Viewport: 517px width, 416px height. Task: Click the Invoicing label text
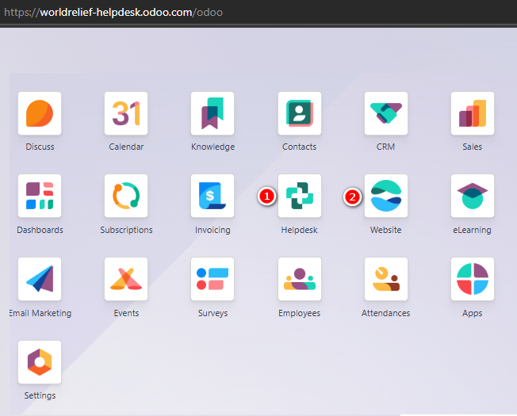click(213, 230)
